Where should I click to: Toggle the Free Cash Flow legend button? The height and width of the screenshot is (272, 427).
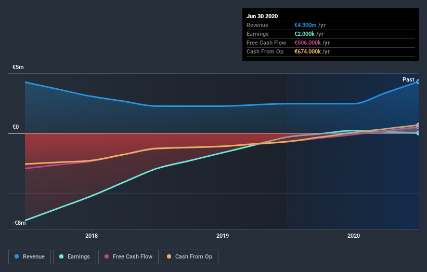click(128, 257)
